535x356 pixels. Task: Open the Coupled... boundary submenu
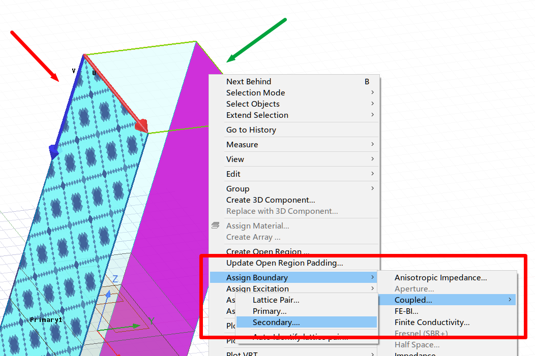pos(448,300)
